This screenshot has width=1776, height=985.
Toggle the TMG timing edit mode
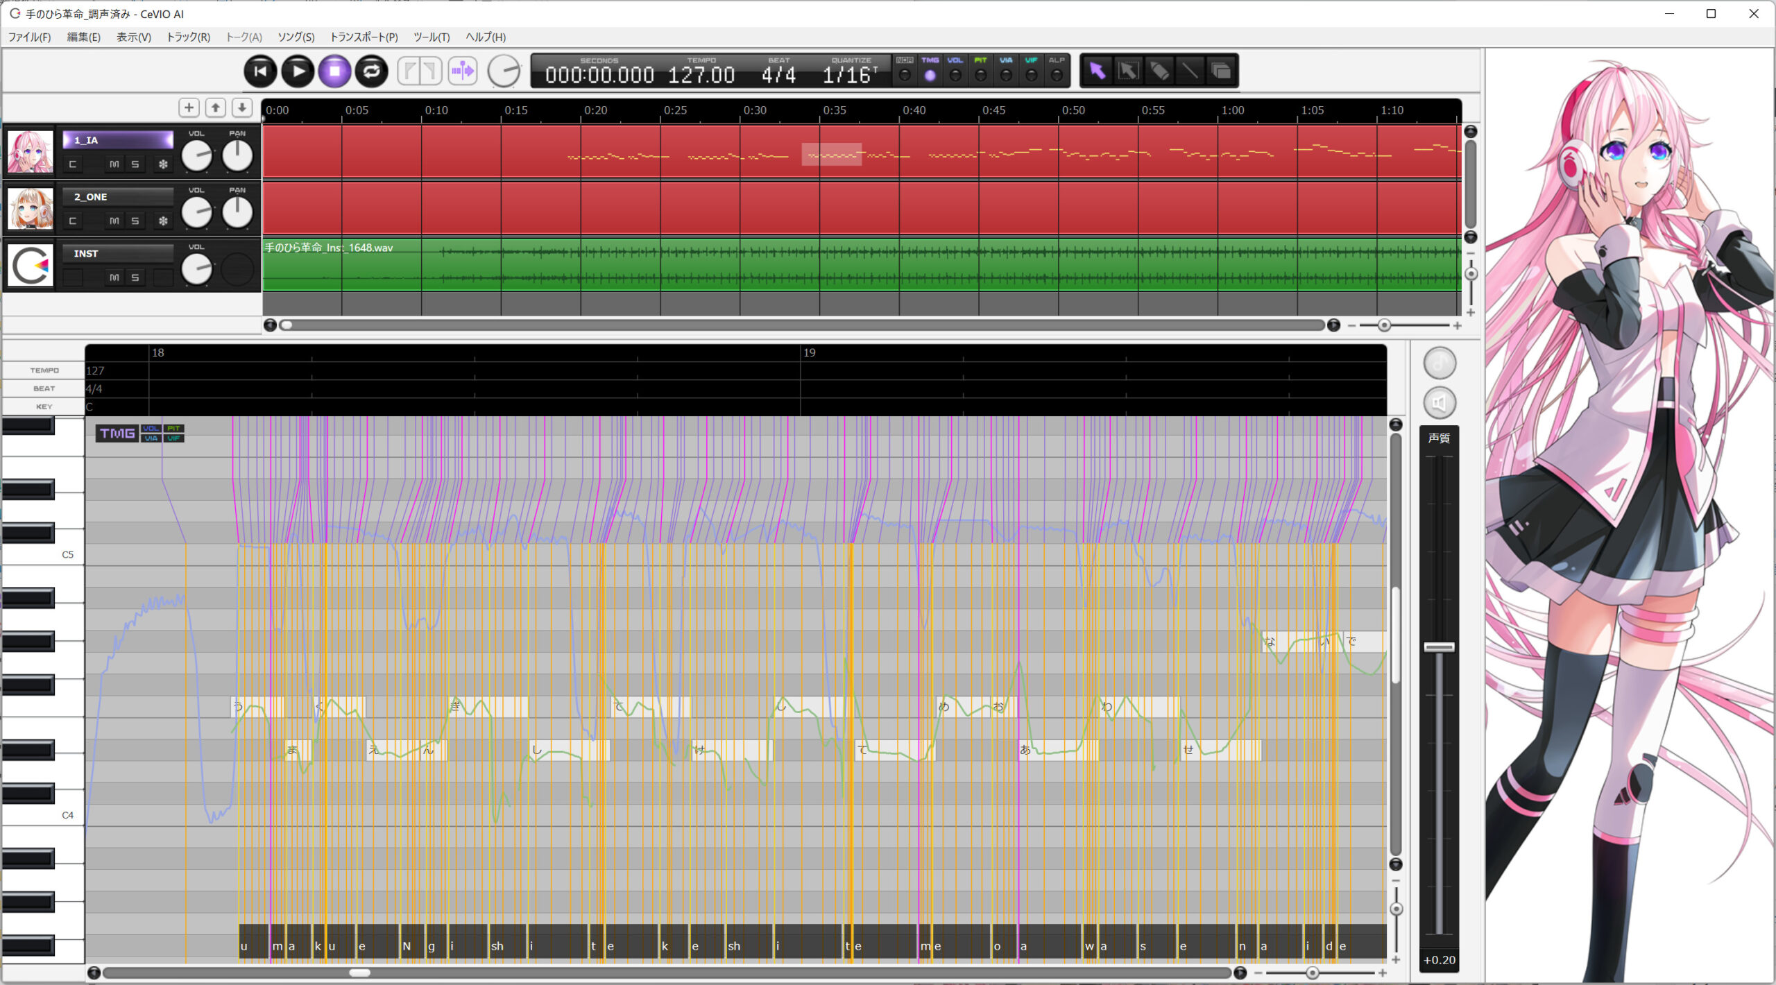930,71
